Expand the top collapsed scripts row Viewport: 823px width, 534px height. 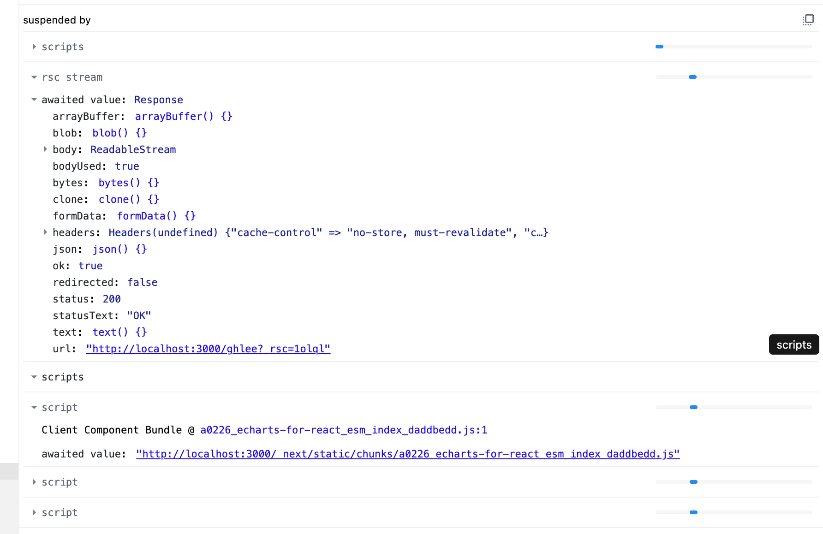coord(34,47)
